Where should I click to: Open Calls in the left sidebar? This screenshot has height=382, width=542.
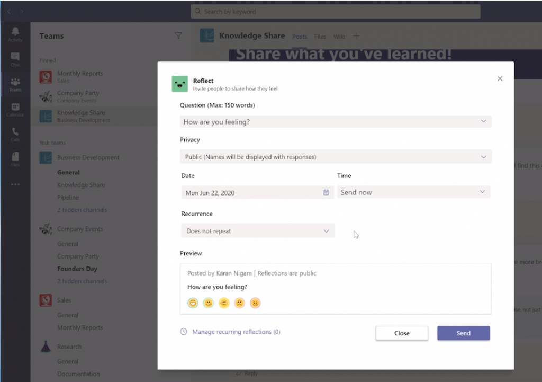click(x=15, y=135)
